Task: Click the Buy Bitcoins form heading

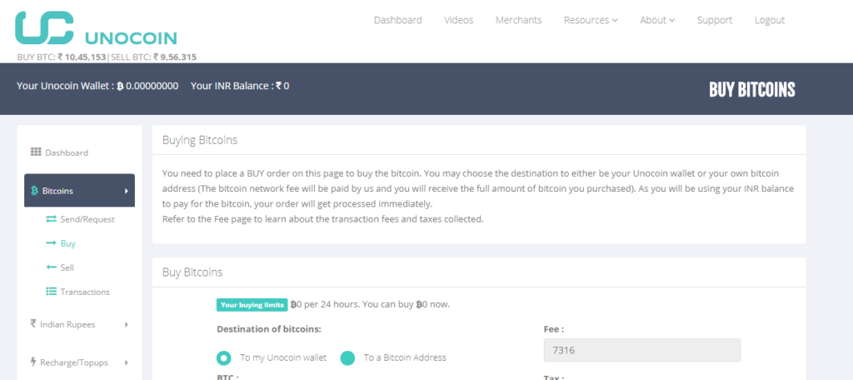Action: tap(192, 272)
